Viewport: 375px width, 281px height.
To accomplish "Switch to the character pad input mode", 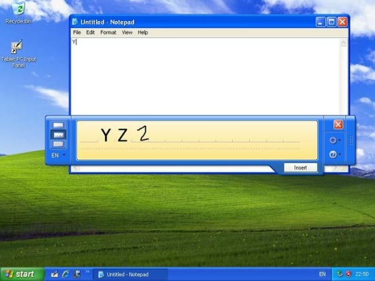I will tap(58, 135).
